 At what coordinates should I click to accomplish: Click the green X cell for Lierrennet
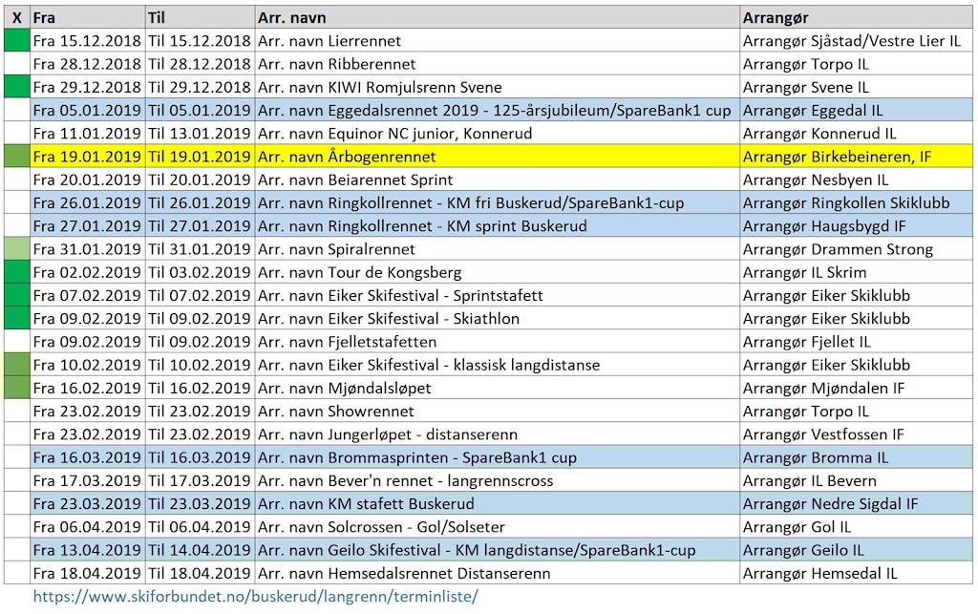16,41
